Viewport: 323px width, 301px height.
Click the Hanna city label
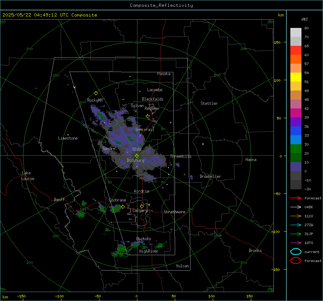pos(251,160)
